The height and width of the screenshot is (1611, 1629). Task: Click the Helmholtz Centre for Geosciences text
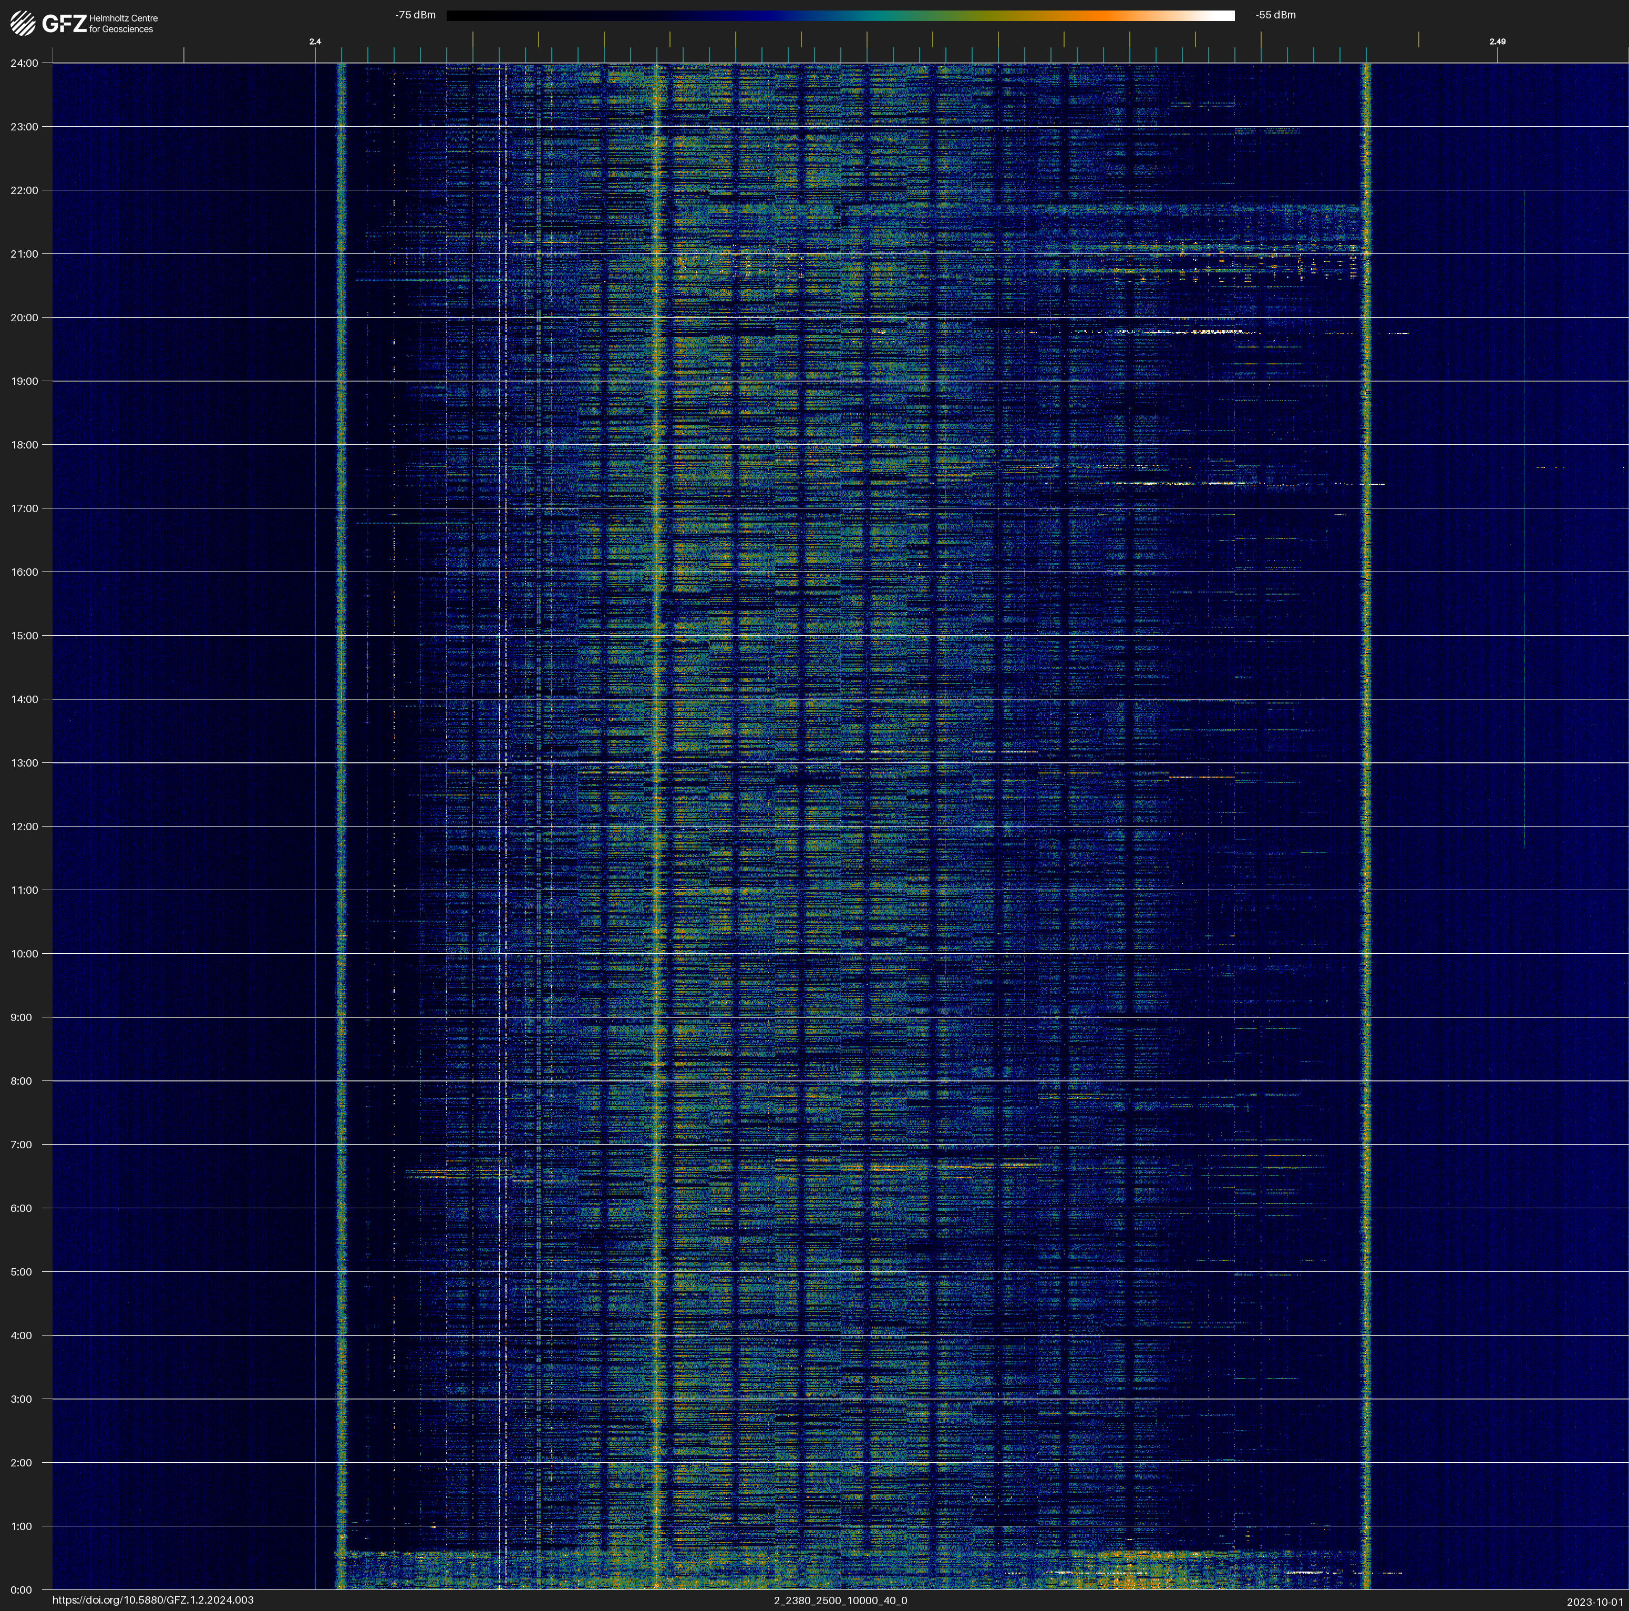[x=123, y=24]
